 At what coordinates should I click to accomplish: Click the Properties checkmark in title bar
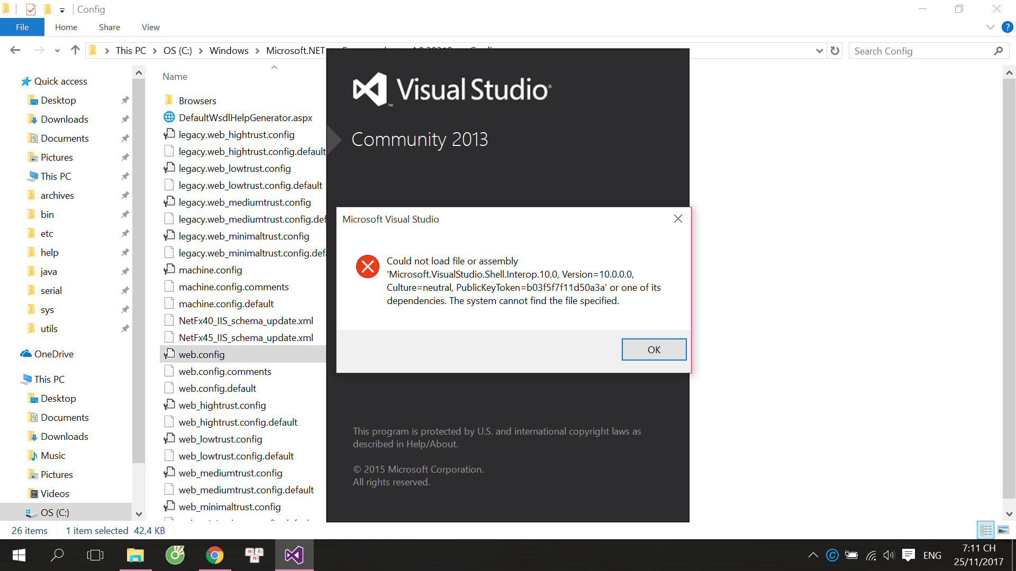31,9
